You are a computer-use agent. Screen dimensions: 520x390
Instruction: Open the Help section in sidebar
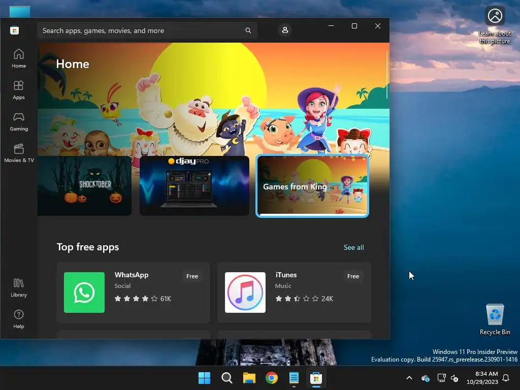point(19,319)
